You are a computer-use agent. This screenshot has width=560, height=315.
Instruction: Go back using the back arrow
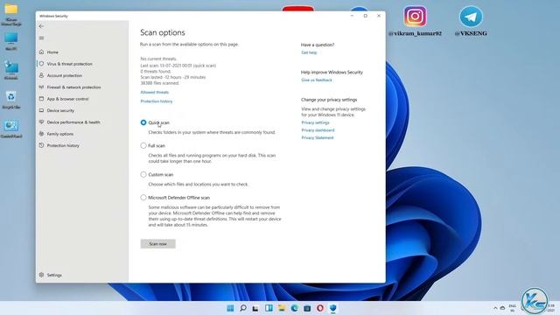pyautogui.click(x=41, y=26)
